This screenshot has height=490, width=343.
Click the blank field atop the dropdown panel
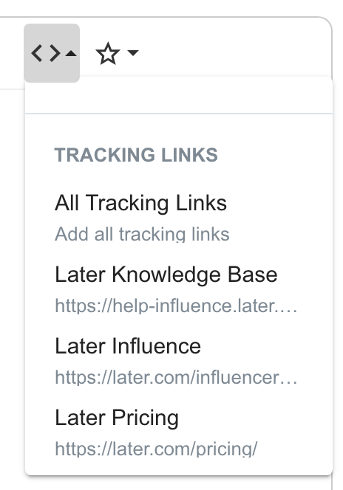179,95
